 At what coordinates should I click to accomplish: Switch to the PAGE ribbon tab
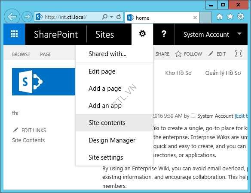[x=46, y=54]
